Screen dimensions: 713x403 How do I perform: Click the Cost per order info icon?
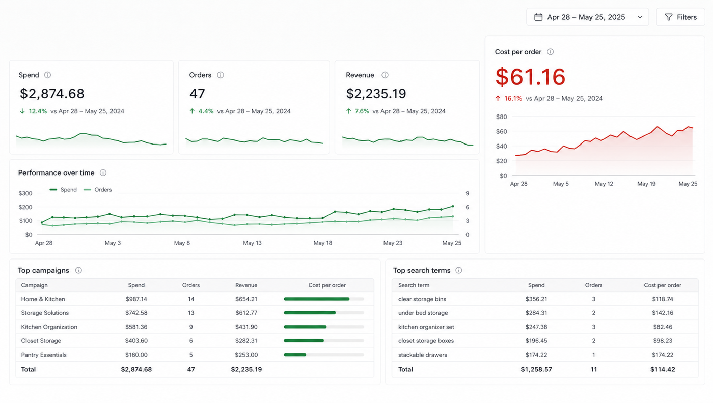[550, 52]
